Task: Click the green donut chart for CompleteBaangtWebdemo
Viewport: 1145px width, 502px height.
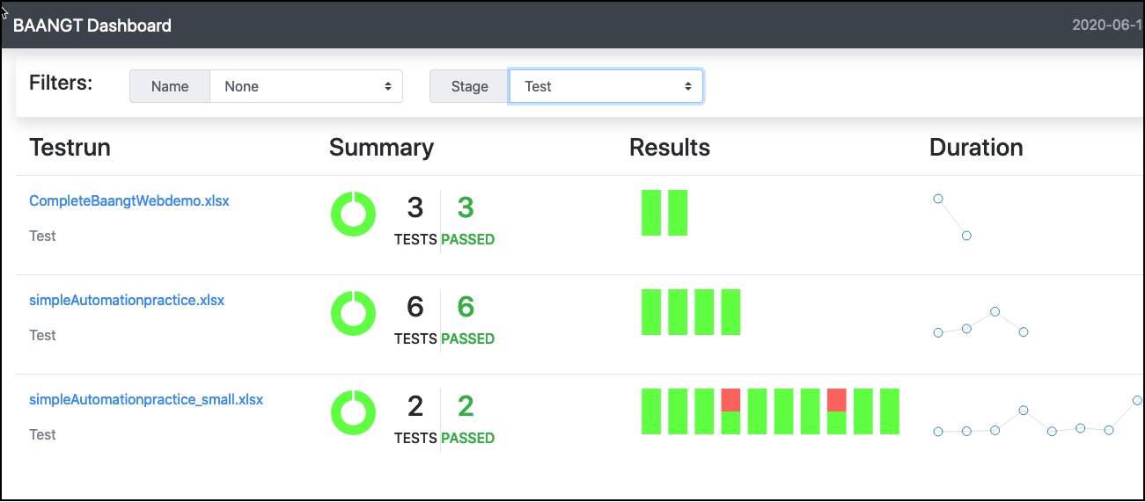Action: [x=353, y=214]
